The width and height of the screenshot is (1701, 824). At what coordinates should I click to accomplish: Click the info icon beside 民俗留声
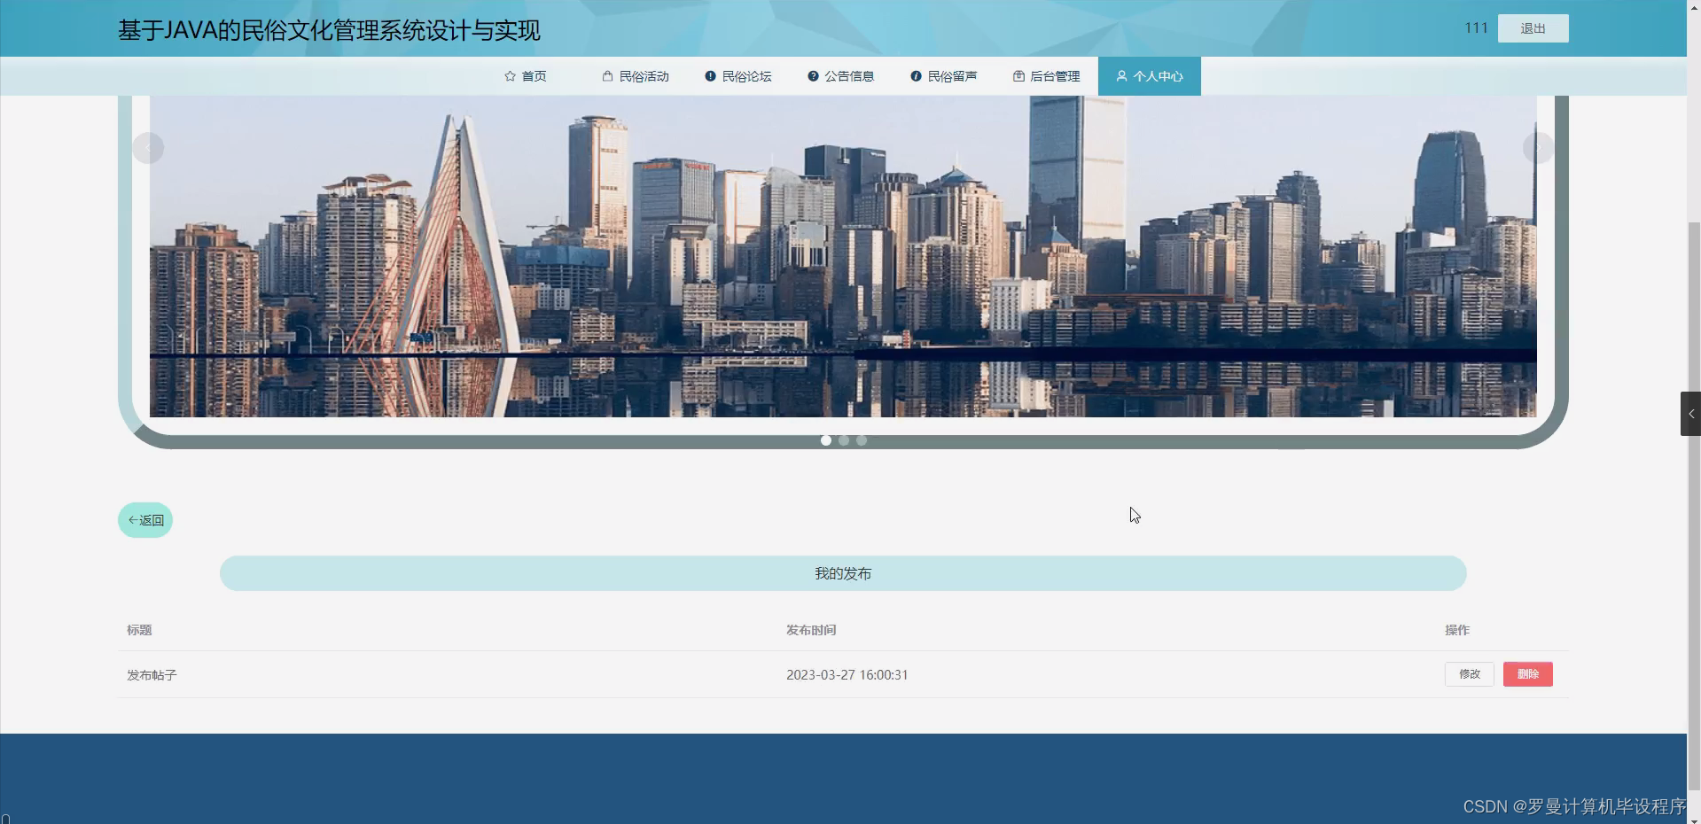(916, 76)
